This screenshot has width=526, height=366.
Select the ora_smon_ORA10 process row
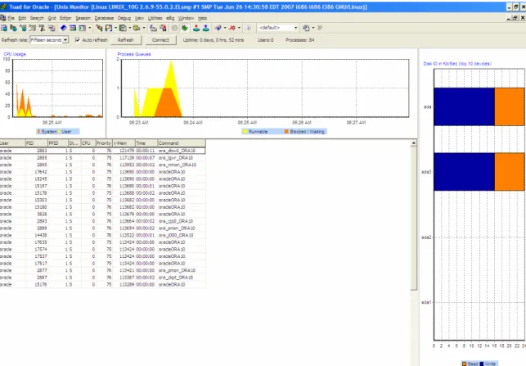[x=102, y=228]
